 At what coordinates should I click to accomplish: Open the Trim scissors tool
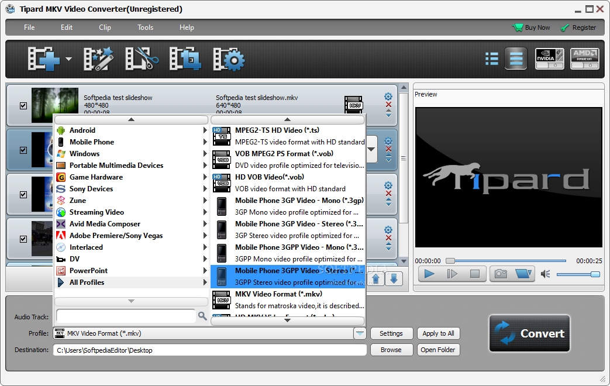pos(142,59)
